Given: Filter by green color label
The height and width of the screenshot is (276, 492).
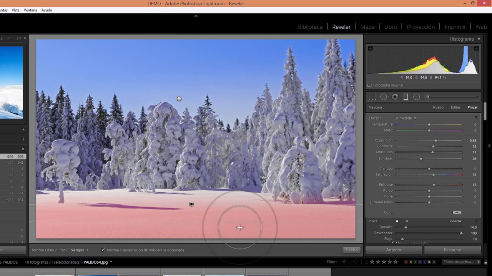Looking at the screenshot, I should click(x=416, y=262).
